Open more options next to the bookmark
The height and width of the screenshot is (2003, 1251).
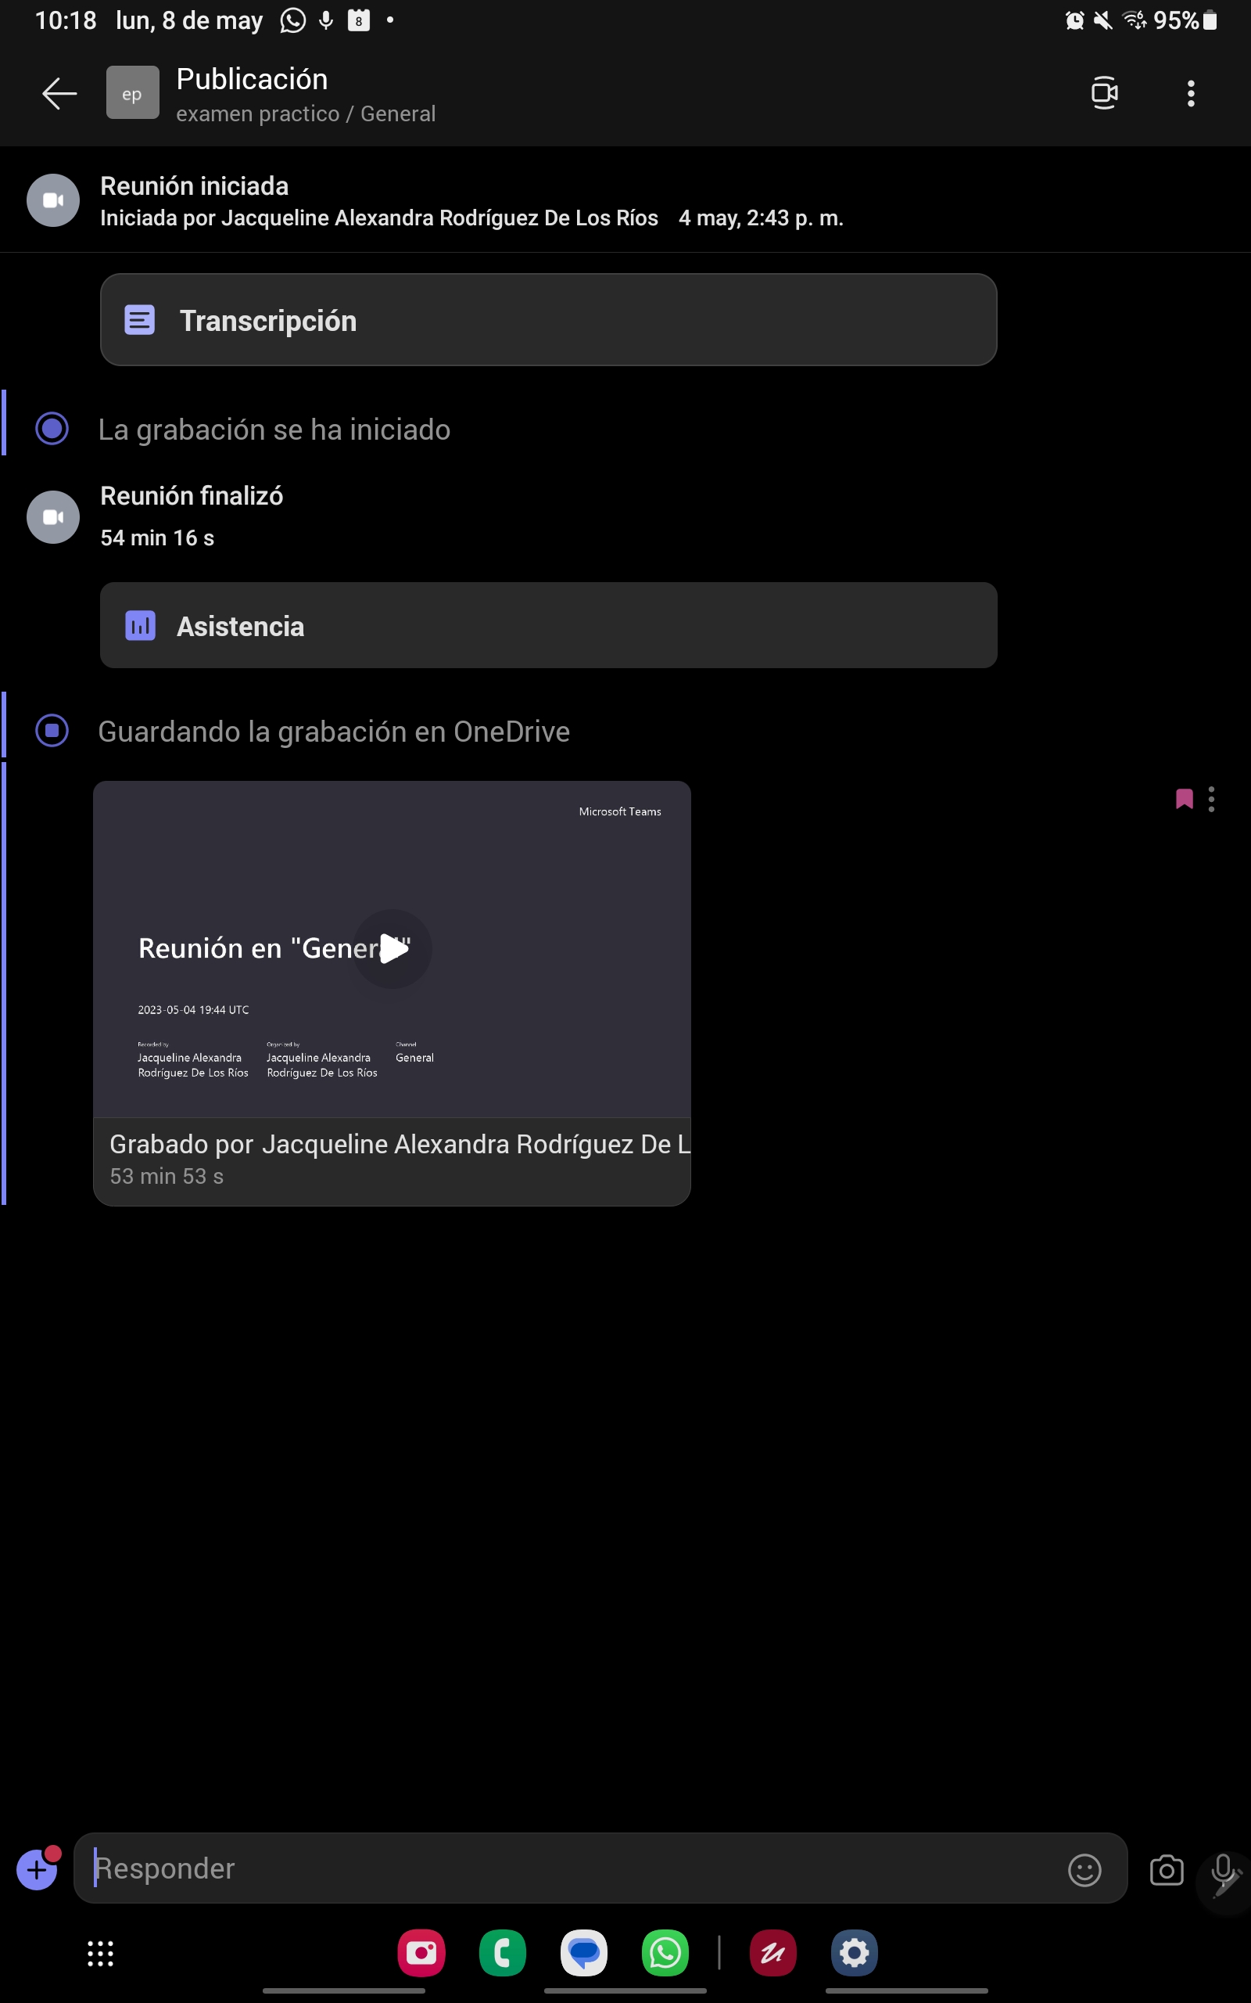tap(1211, 799)
